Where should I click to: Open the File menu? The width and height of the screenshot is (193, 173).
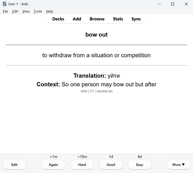6,11
